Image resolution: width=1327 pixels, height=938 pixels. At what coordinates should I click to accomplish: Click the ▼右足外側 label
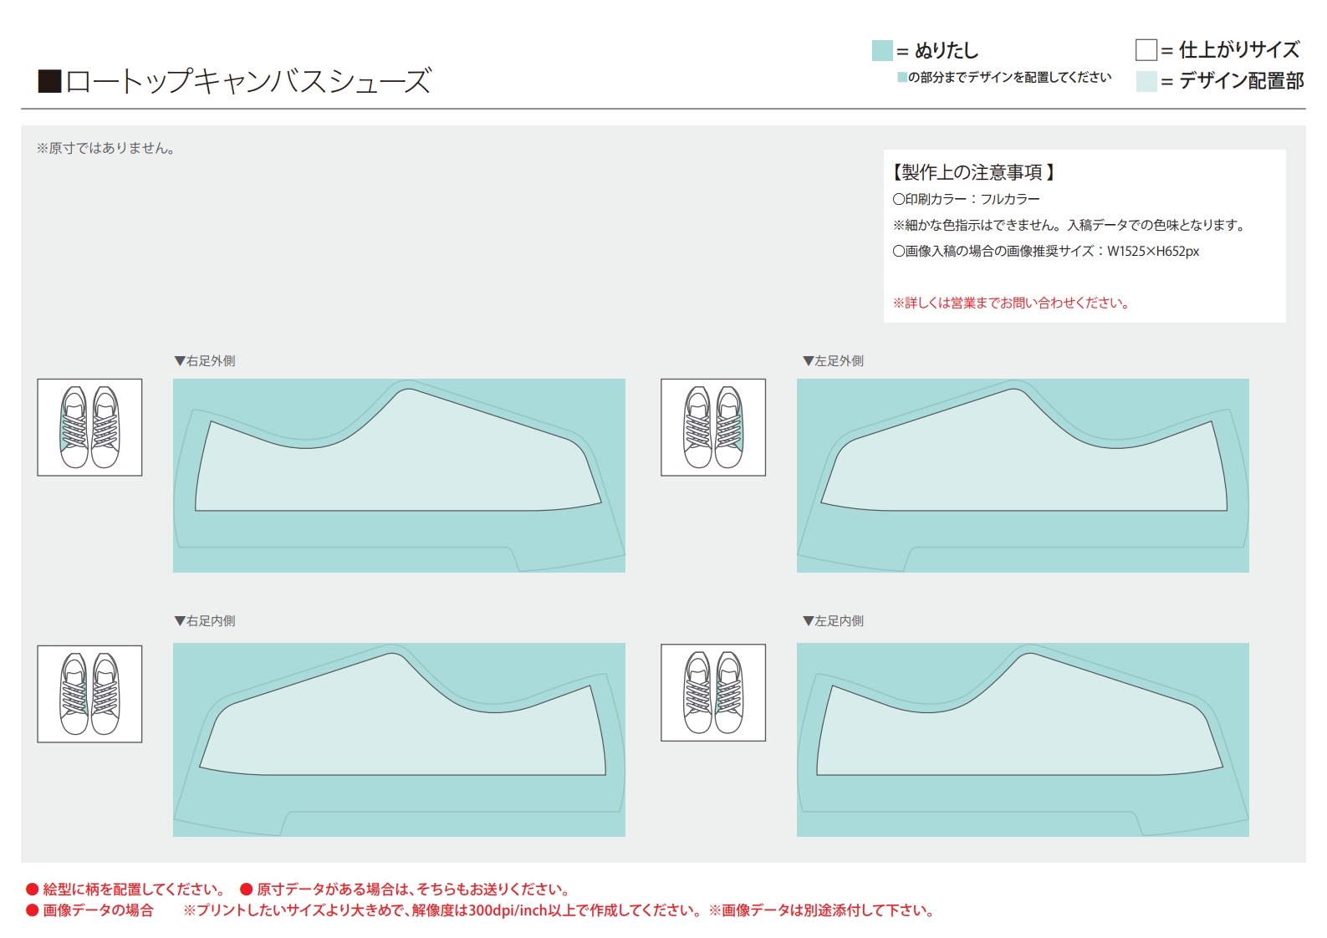[x=205, y=361]
